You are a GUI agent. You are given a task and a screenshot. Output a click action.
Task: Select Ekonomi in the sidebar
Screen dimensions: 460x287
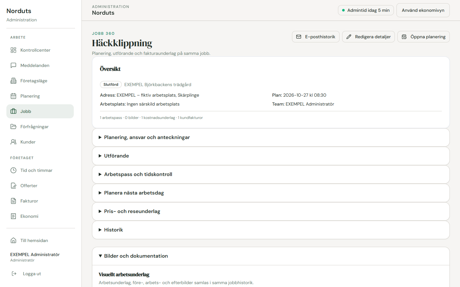tap(40, 216)
